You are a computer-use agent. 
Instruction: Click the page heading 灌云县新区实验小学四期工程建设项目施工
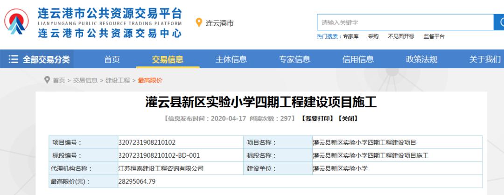pos(261,103)
